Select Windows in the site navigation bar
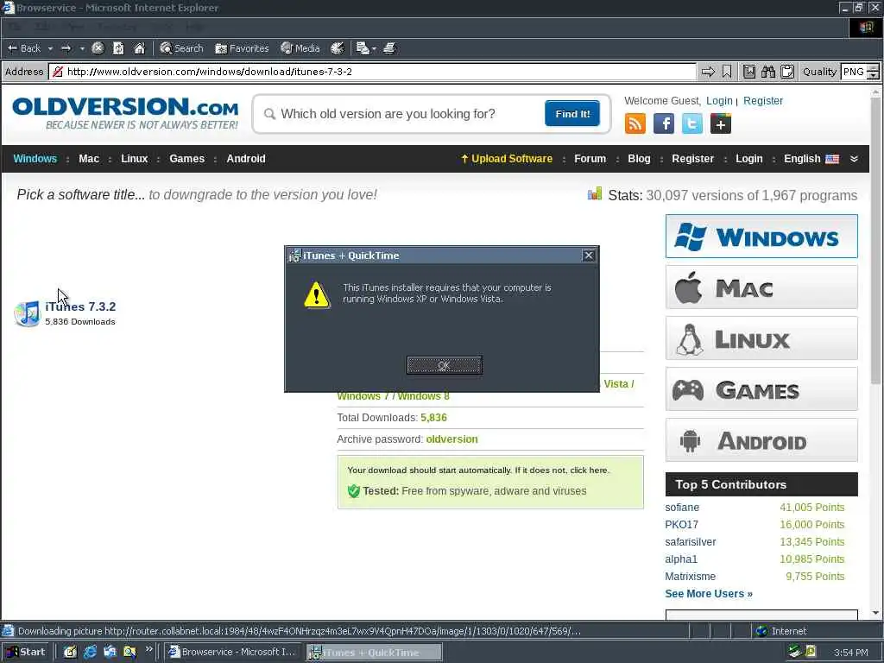The height and width of the screenshot is (663, 884). 35,159
